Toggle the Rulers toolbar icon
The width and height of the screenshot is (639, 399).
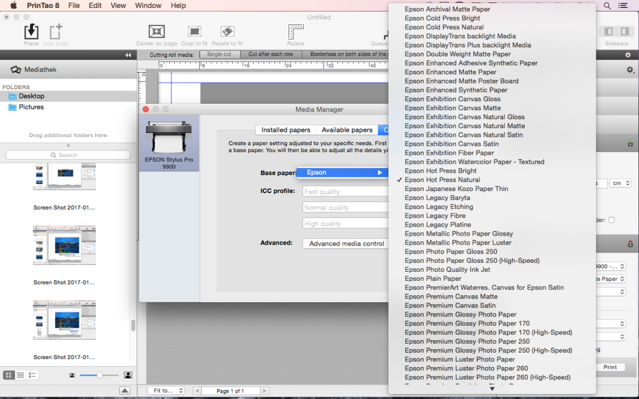pos(296,32)
